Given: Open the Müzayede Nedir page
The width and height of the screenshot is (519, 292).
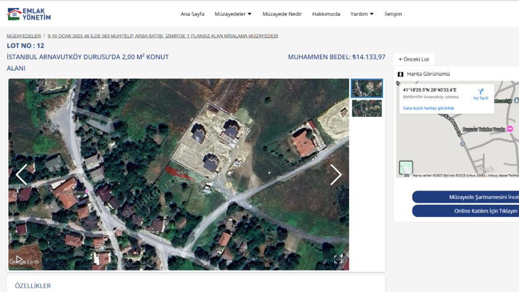Looking at the screenshot, I should [x=282, y=14].
